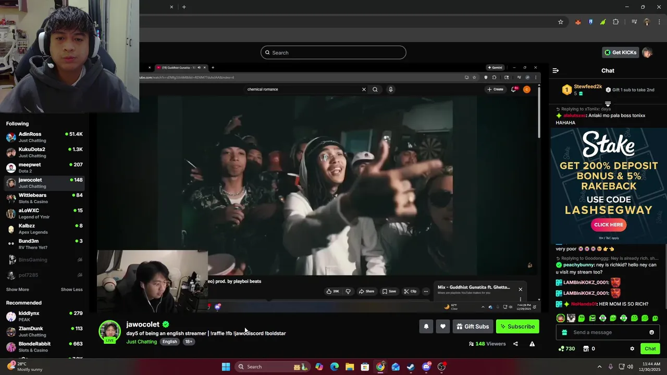This screenshot has height=375, width=667.
Task: Open peachybunny chat username
Action: coord(579,265)
